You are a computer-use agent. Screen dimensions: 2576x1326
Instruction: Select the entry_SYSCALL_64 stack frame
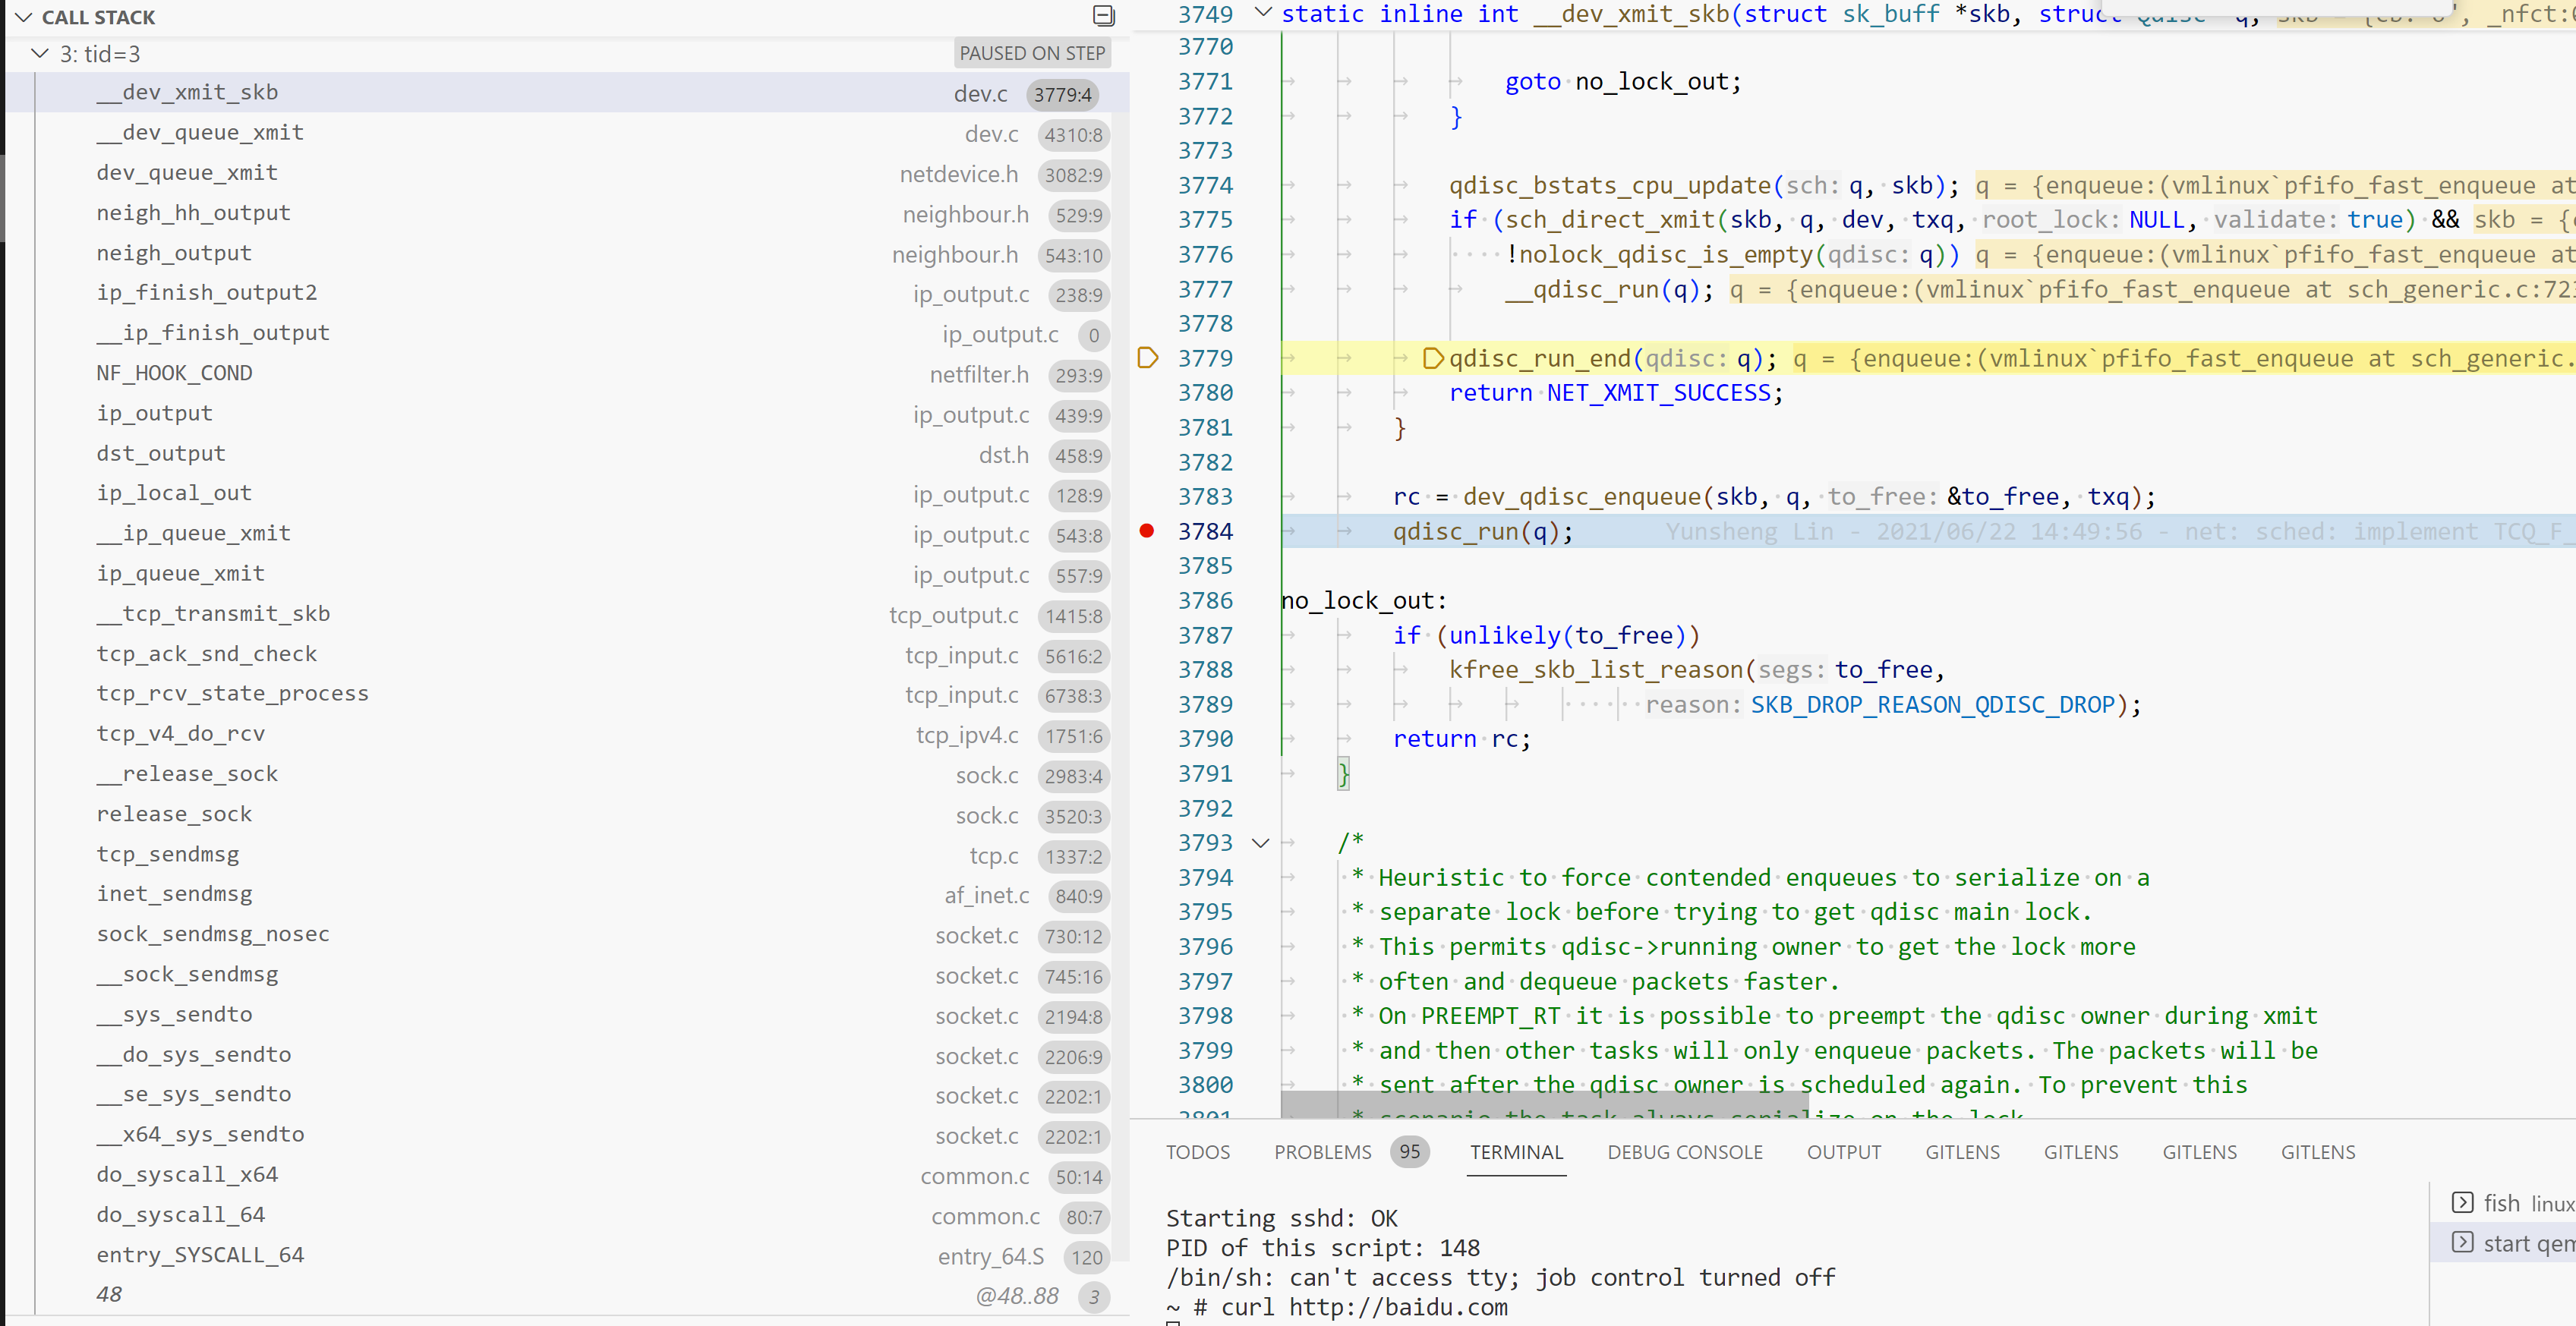pos(200,1255)
